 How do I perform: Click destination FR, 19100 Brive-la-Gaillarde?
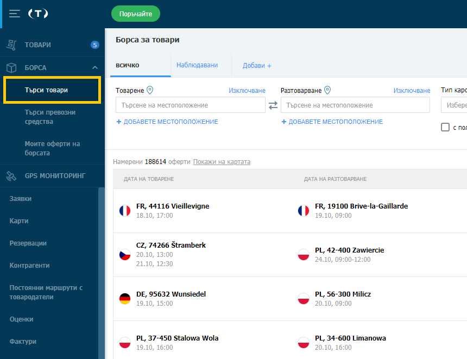point(361,206)
